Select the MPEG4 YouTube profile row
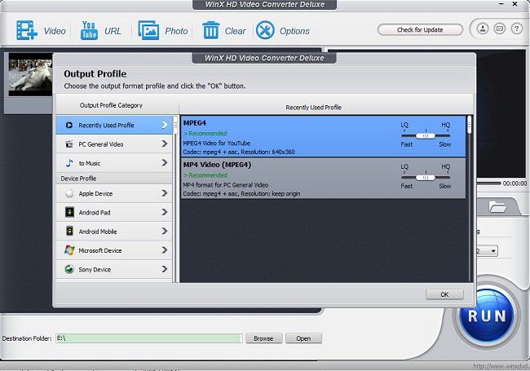This screenshot has width=530, height=371. tap(323, 136)
